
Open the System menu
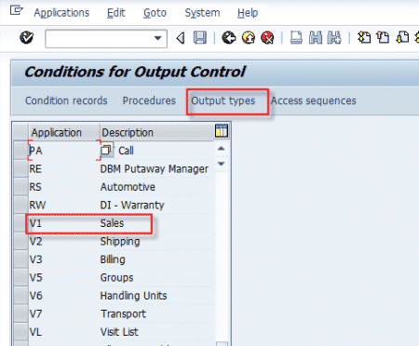(x=202, y=13)
